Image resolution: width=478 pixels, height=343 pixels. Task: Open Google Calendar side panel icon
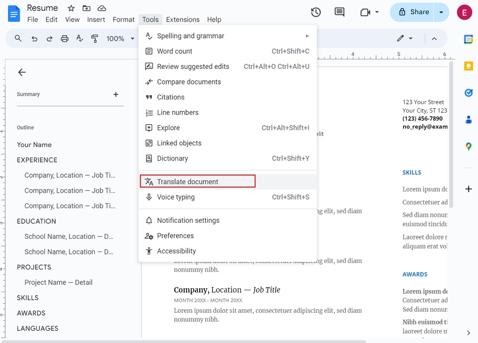tap(468, 39)
